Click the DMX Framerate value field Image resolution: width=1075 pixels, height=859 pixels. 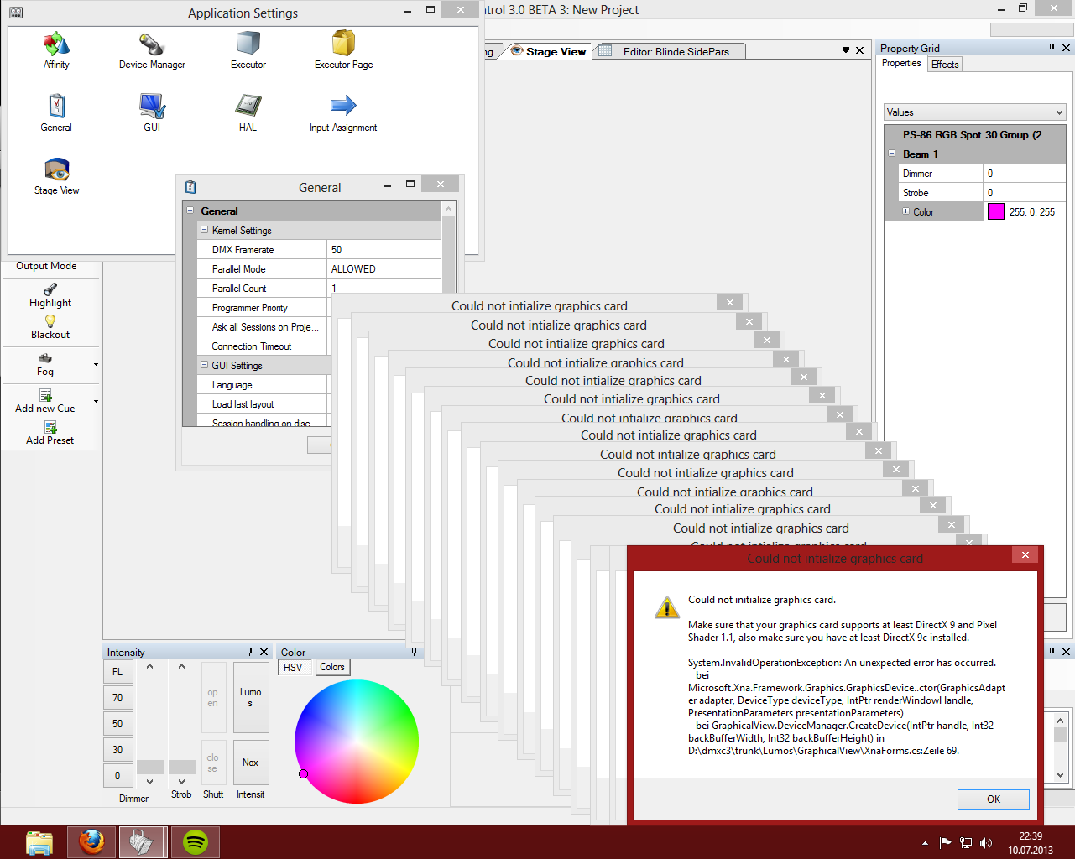click(x=384, y=250)
